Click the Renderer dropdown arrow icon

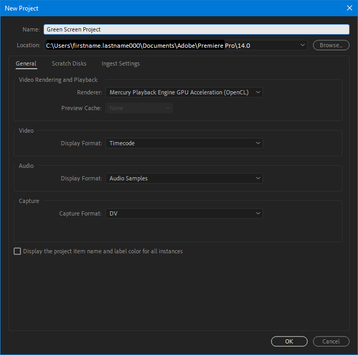pos(258,92)
